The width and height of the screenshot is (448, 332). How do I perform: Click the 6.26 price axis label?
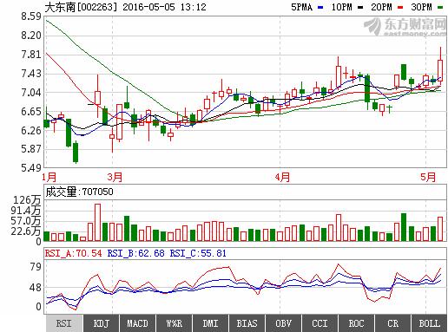(x=31, y=131)
